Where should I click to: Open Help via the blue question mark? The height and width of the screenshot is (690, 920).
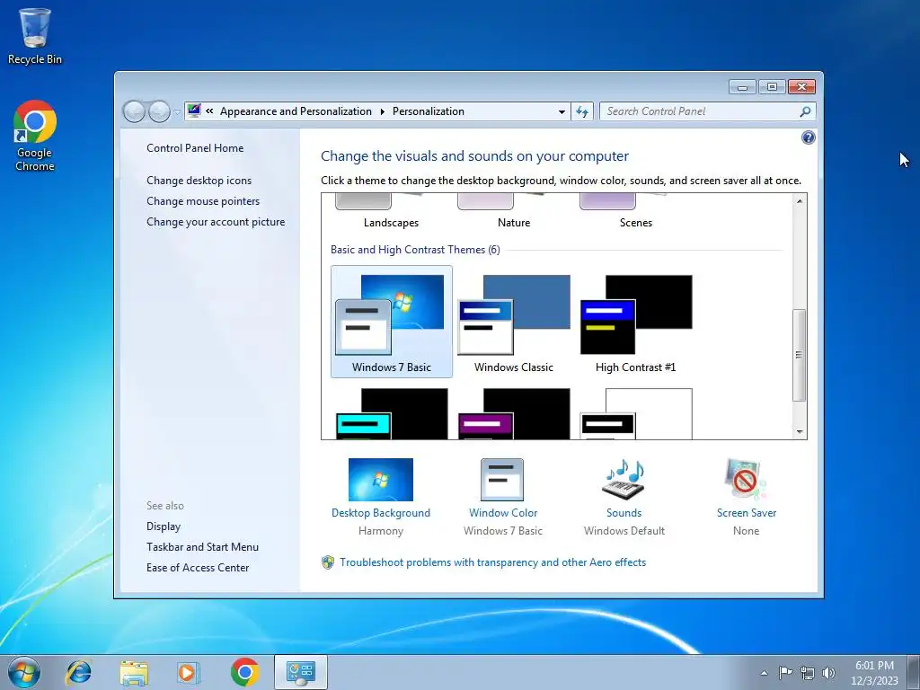tap(808, 137)
